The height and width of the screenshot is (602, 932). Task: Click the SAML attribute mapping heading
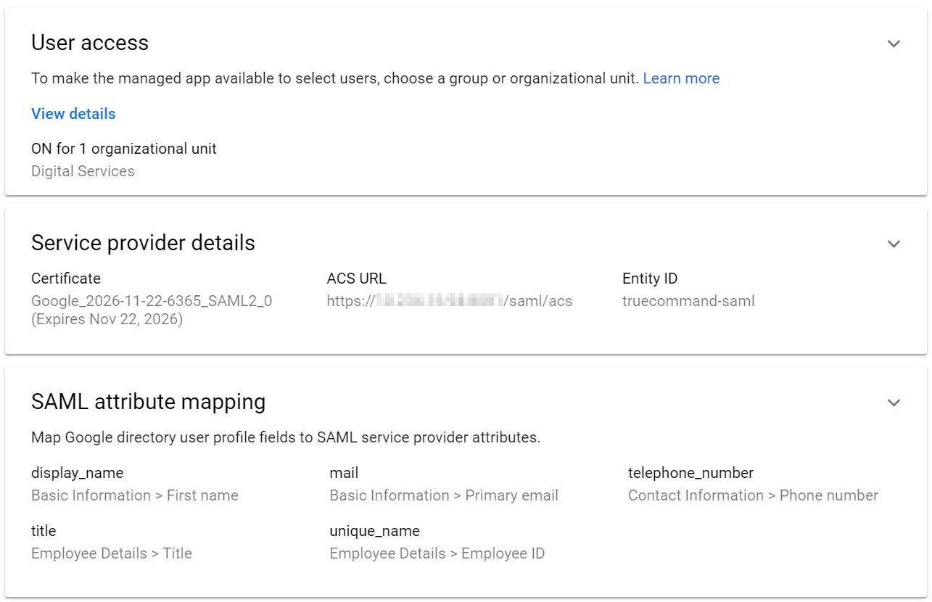point(148,402)
